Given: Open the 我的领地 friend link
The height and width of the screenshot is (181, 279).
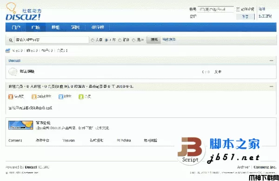Looking at the screenshot, I should (x=96, y=141).
